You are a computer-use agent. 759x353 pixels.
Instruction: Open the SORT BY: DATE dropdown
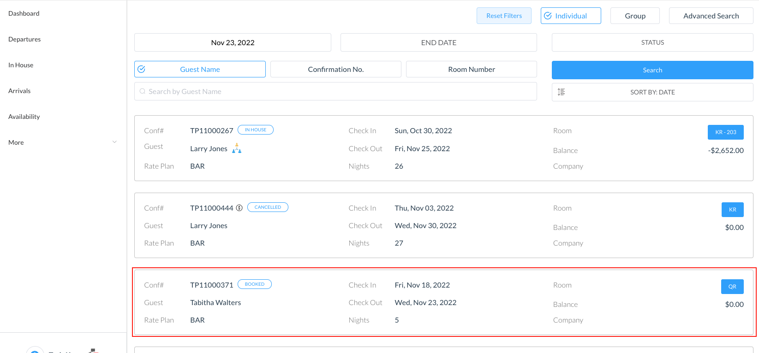tap(652, 92)
